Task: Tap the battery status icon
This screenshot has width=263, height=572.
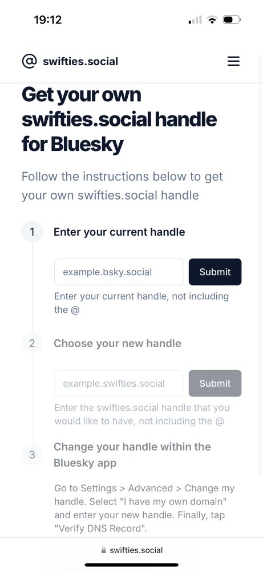Action: [232, 19]
